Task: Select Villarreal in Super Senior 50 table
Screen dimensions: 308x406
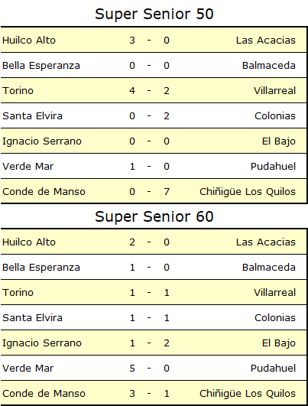Action: tap(274, 91)
